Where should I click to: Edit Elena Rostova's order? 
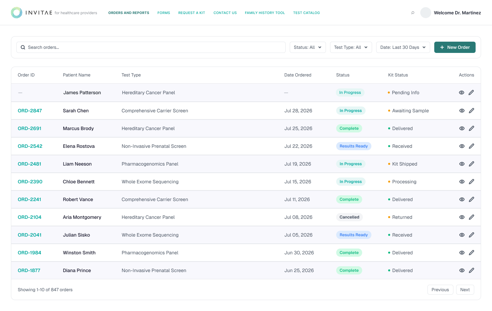471,146
